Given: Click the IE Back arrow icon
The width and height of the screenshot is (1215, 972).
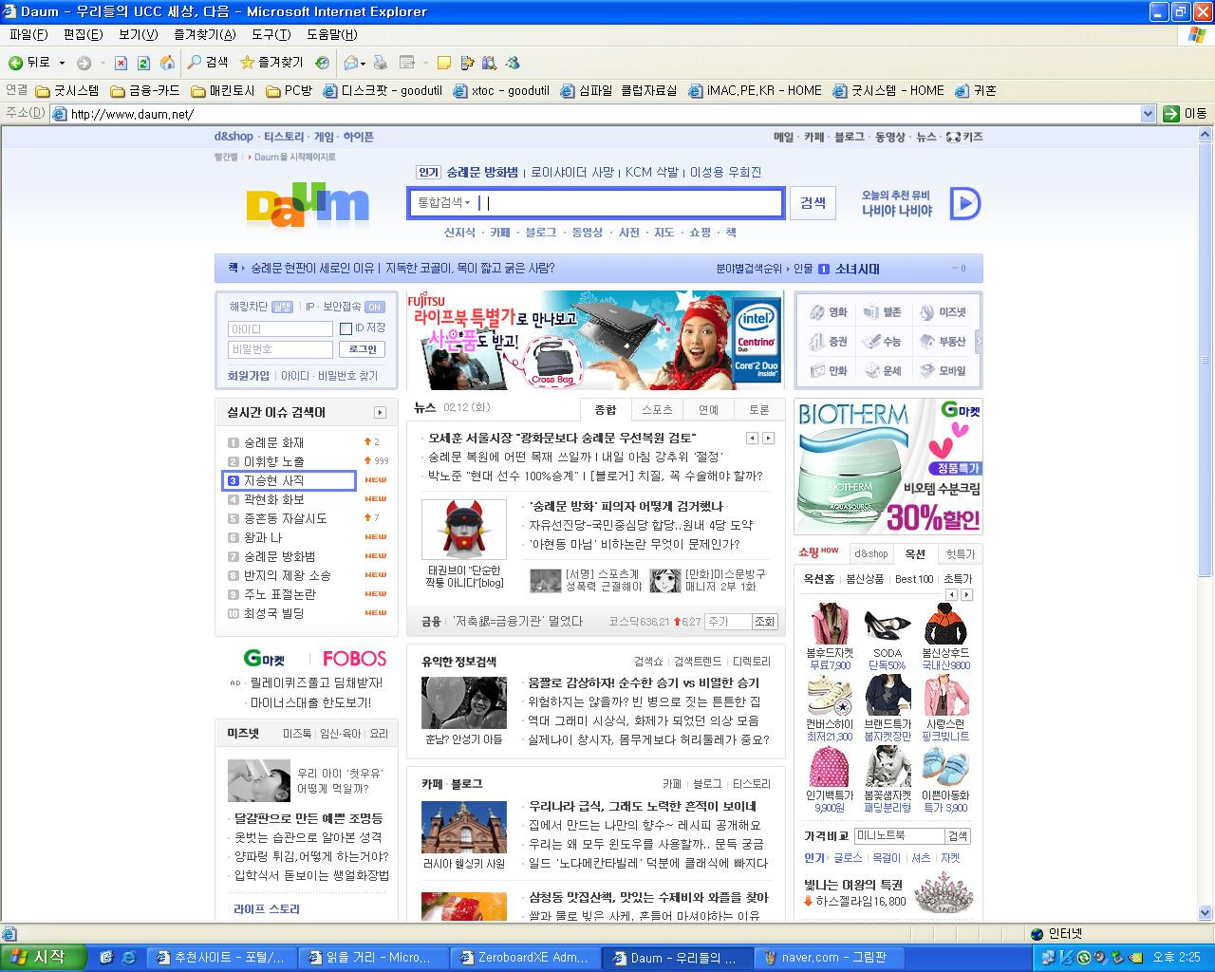Looking at the screenshot, I should click(15, 63).
